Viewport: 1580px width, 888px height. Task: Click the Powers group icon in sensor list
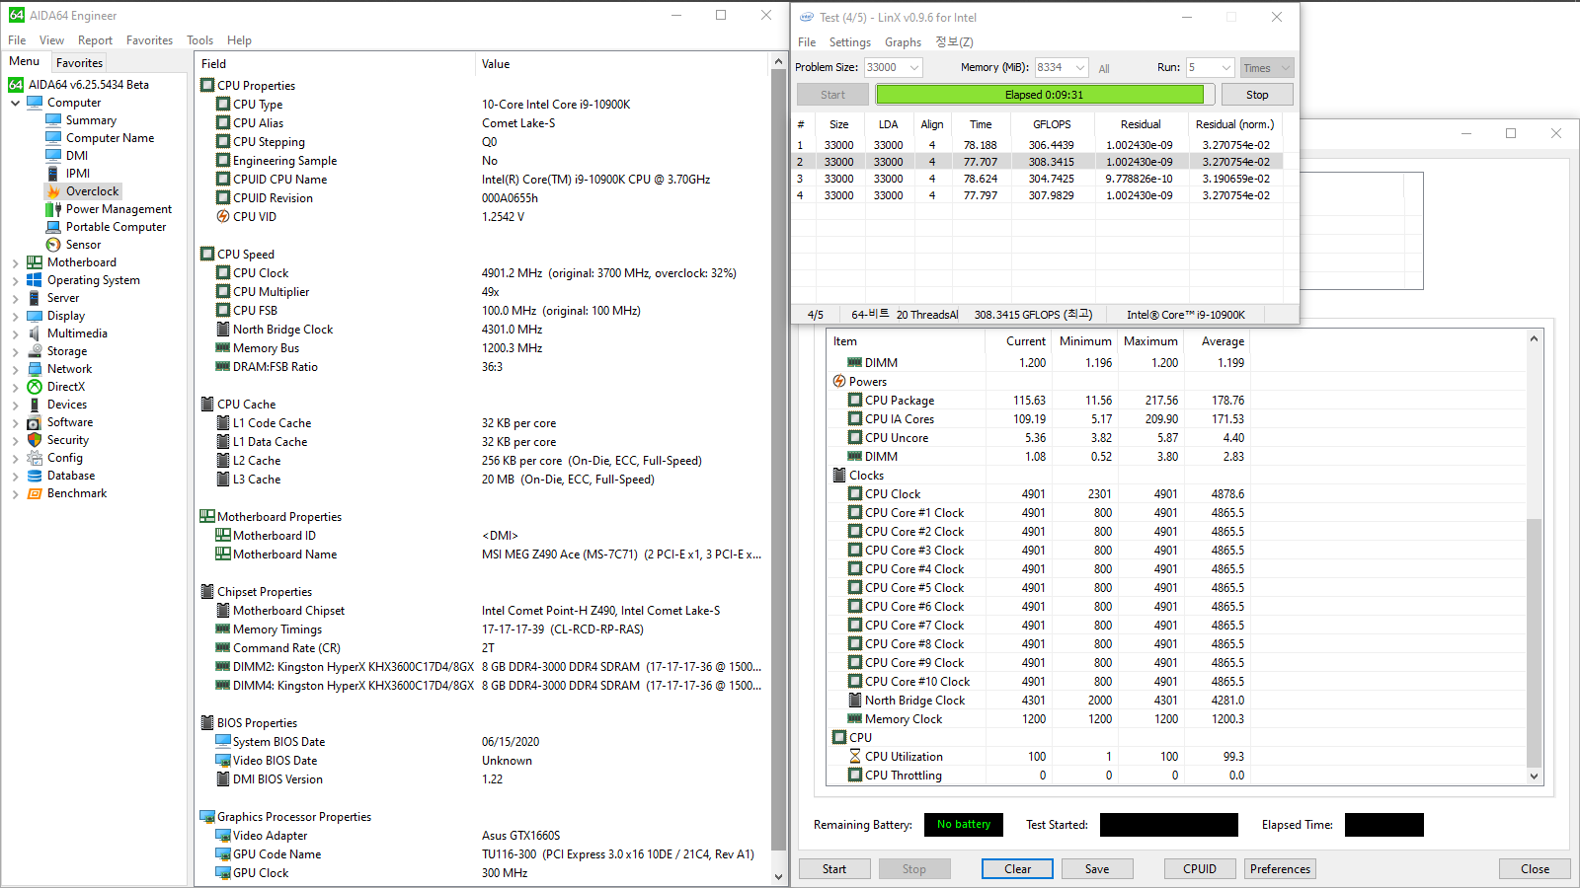[x=839, y=382]
